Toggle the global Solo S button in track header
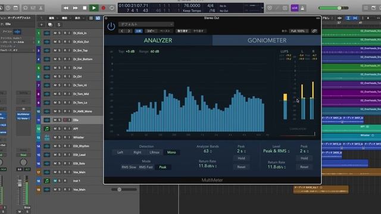 click(x=59, y=25)
